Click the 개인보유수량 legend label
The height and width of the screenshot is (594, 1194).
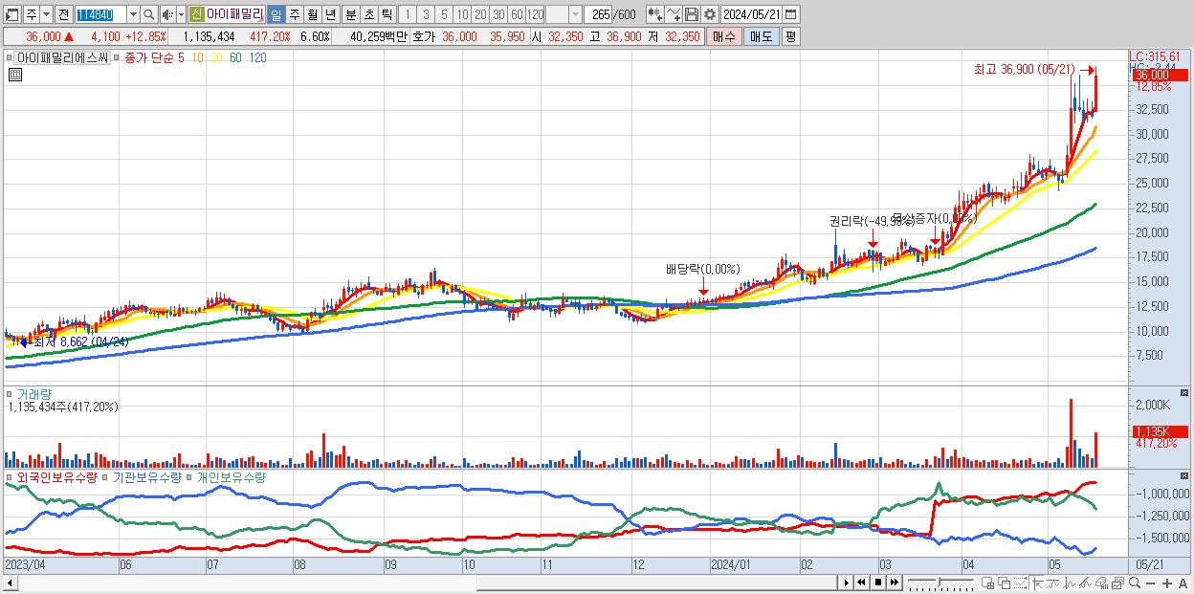coord(231,477)
